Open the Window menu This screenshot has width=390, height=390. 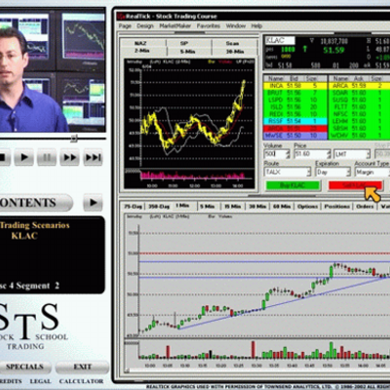(236, 25)
